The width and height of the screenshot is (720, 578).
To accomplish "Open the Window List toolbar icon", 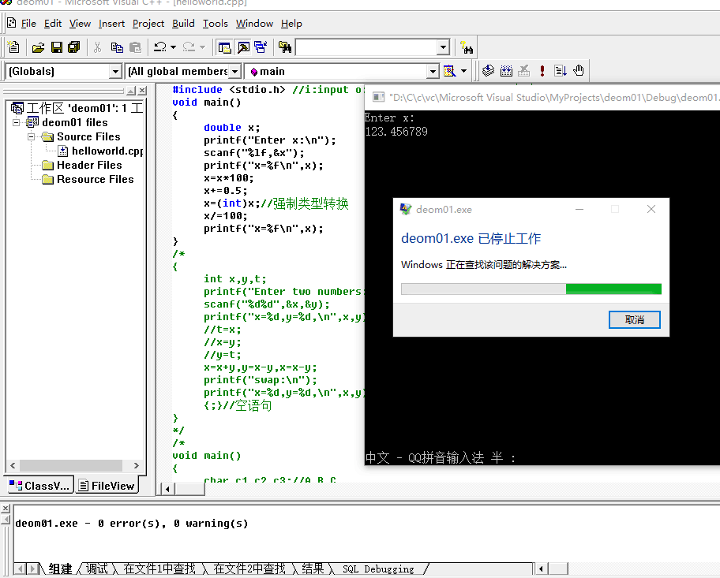I will coord(261,47).
